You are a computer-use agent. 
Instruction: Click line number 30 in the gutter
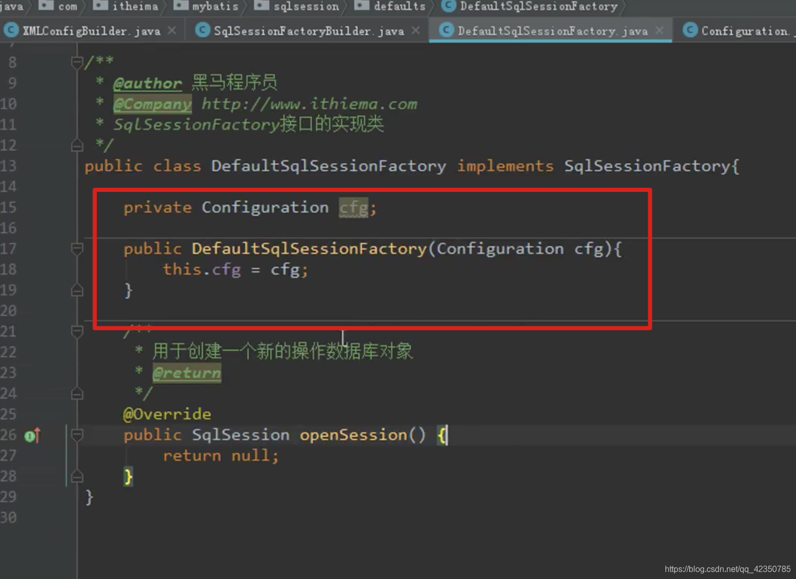8,518
